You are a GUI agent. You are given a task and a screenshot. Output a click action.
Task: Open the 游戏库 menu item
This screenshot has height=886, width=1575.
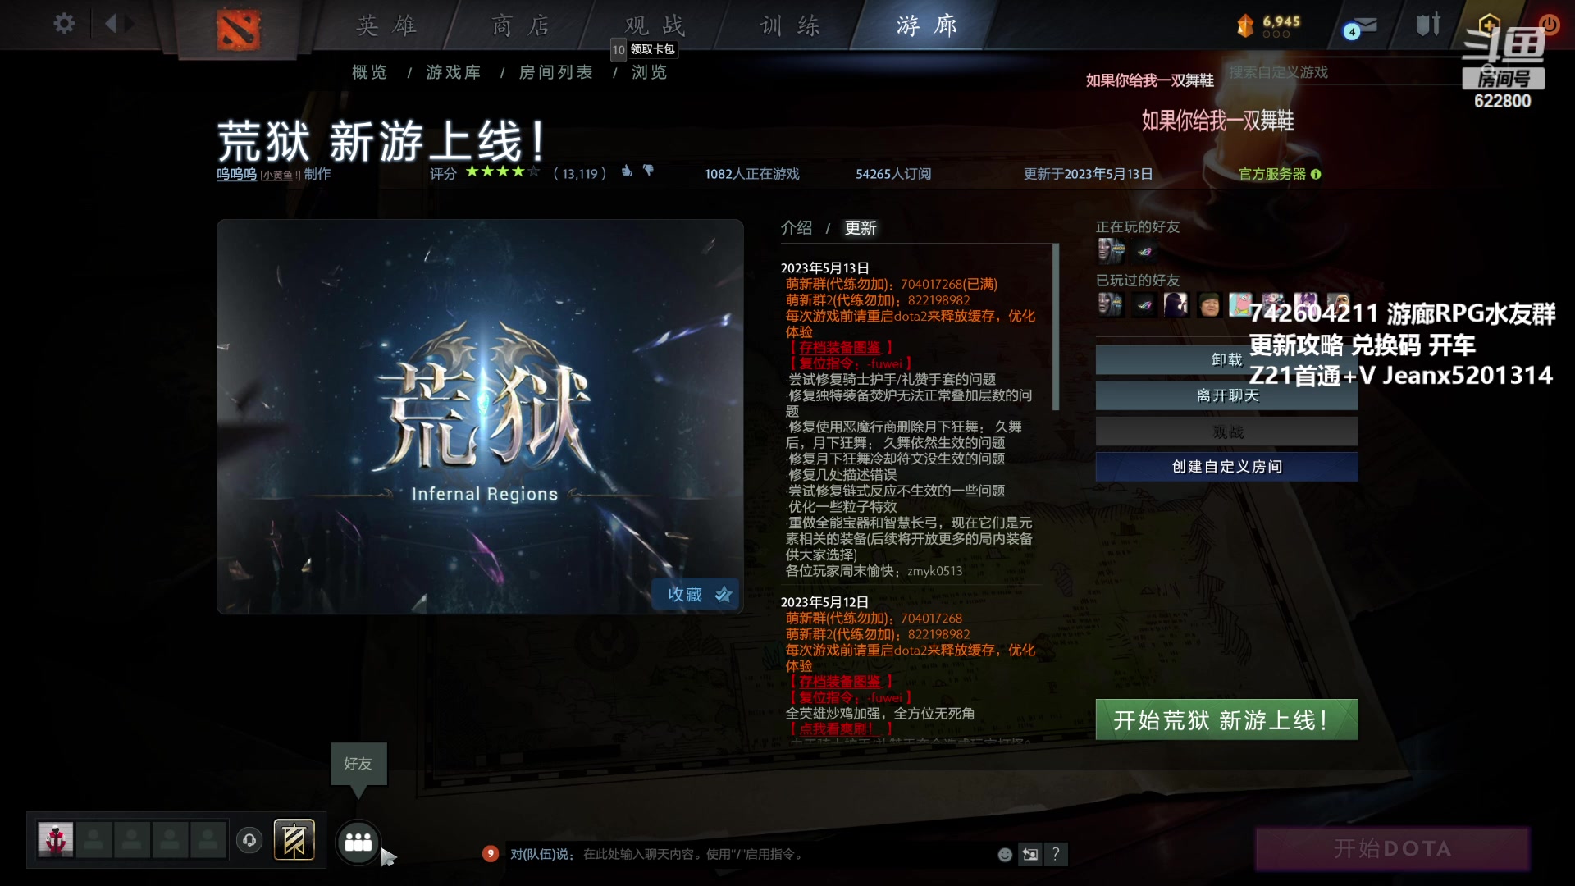(x=454, y=72)
